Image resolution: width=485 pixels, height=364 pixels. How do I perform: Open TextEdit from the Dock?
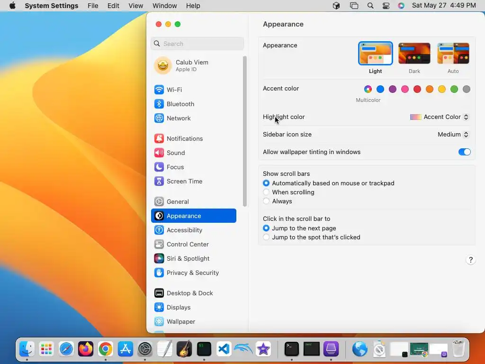164,349
